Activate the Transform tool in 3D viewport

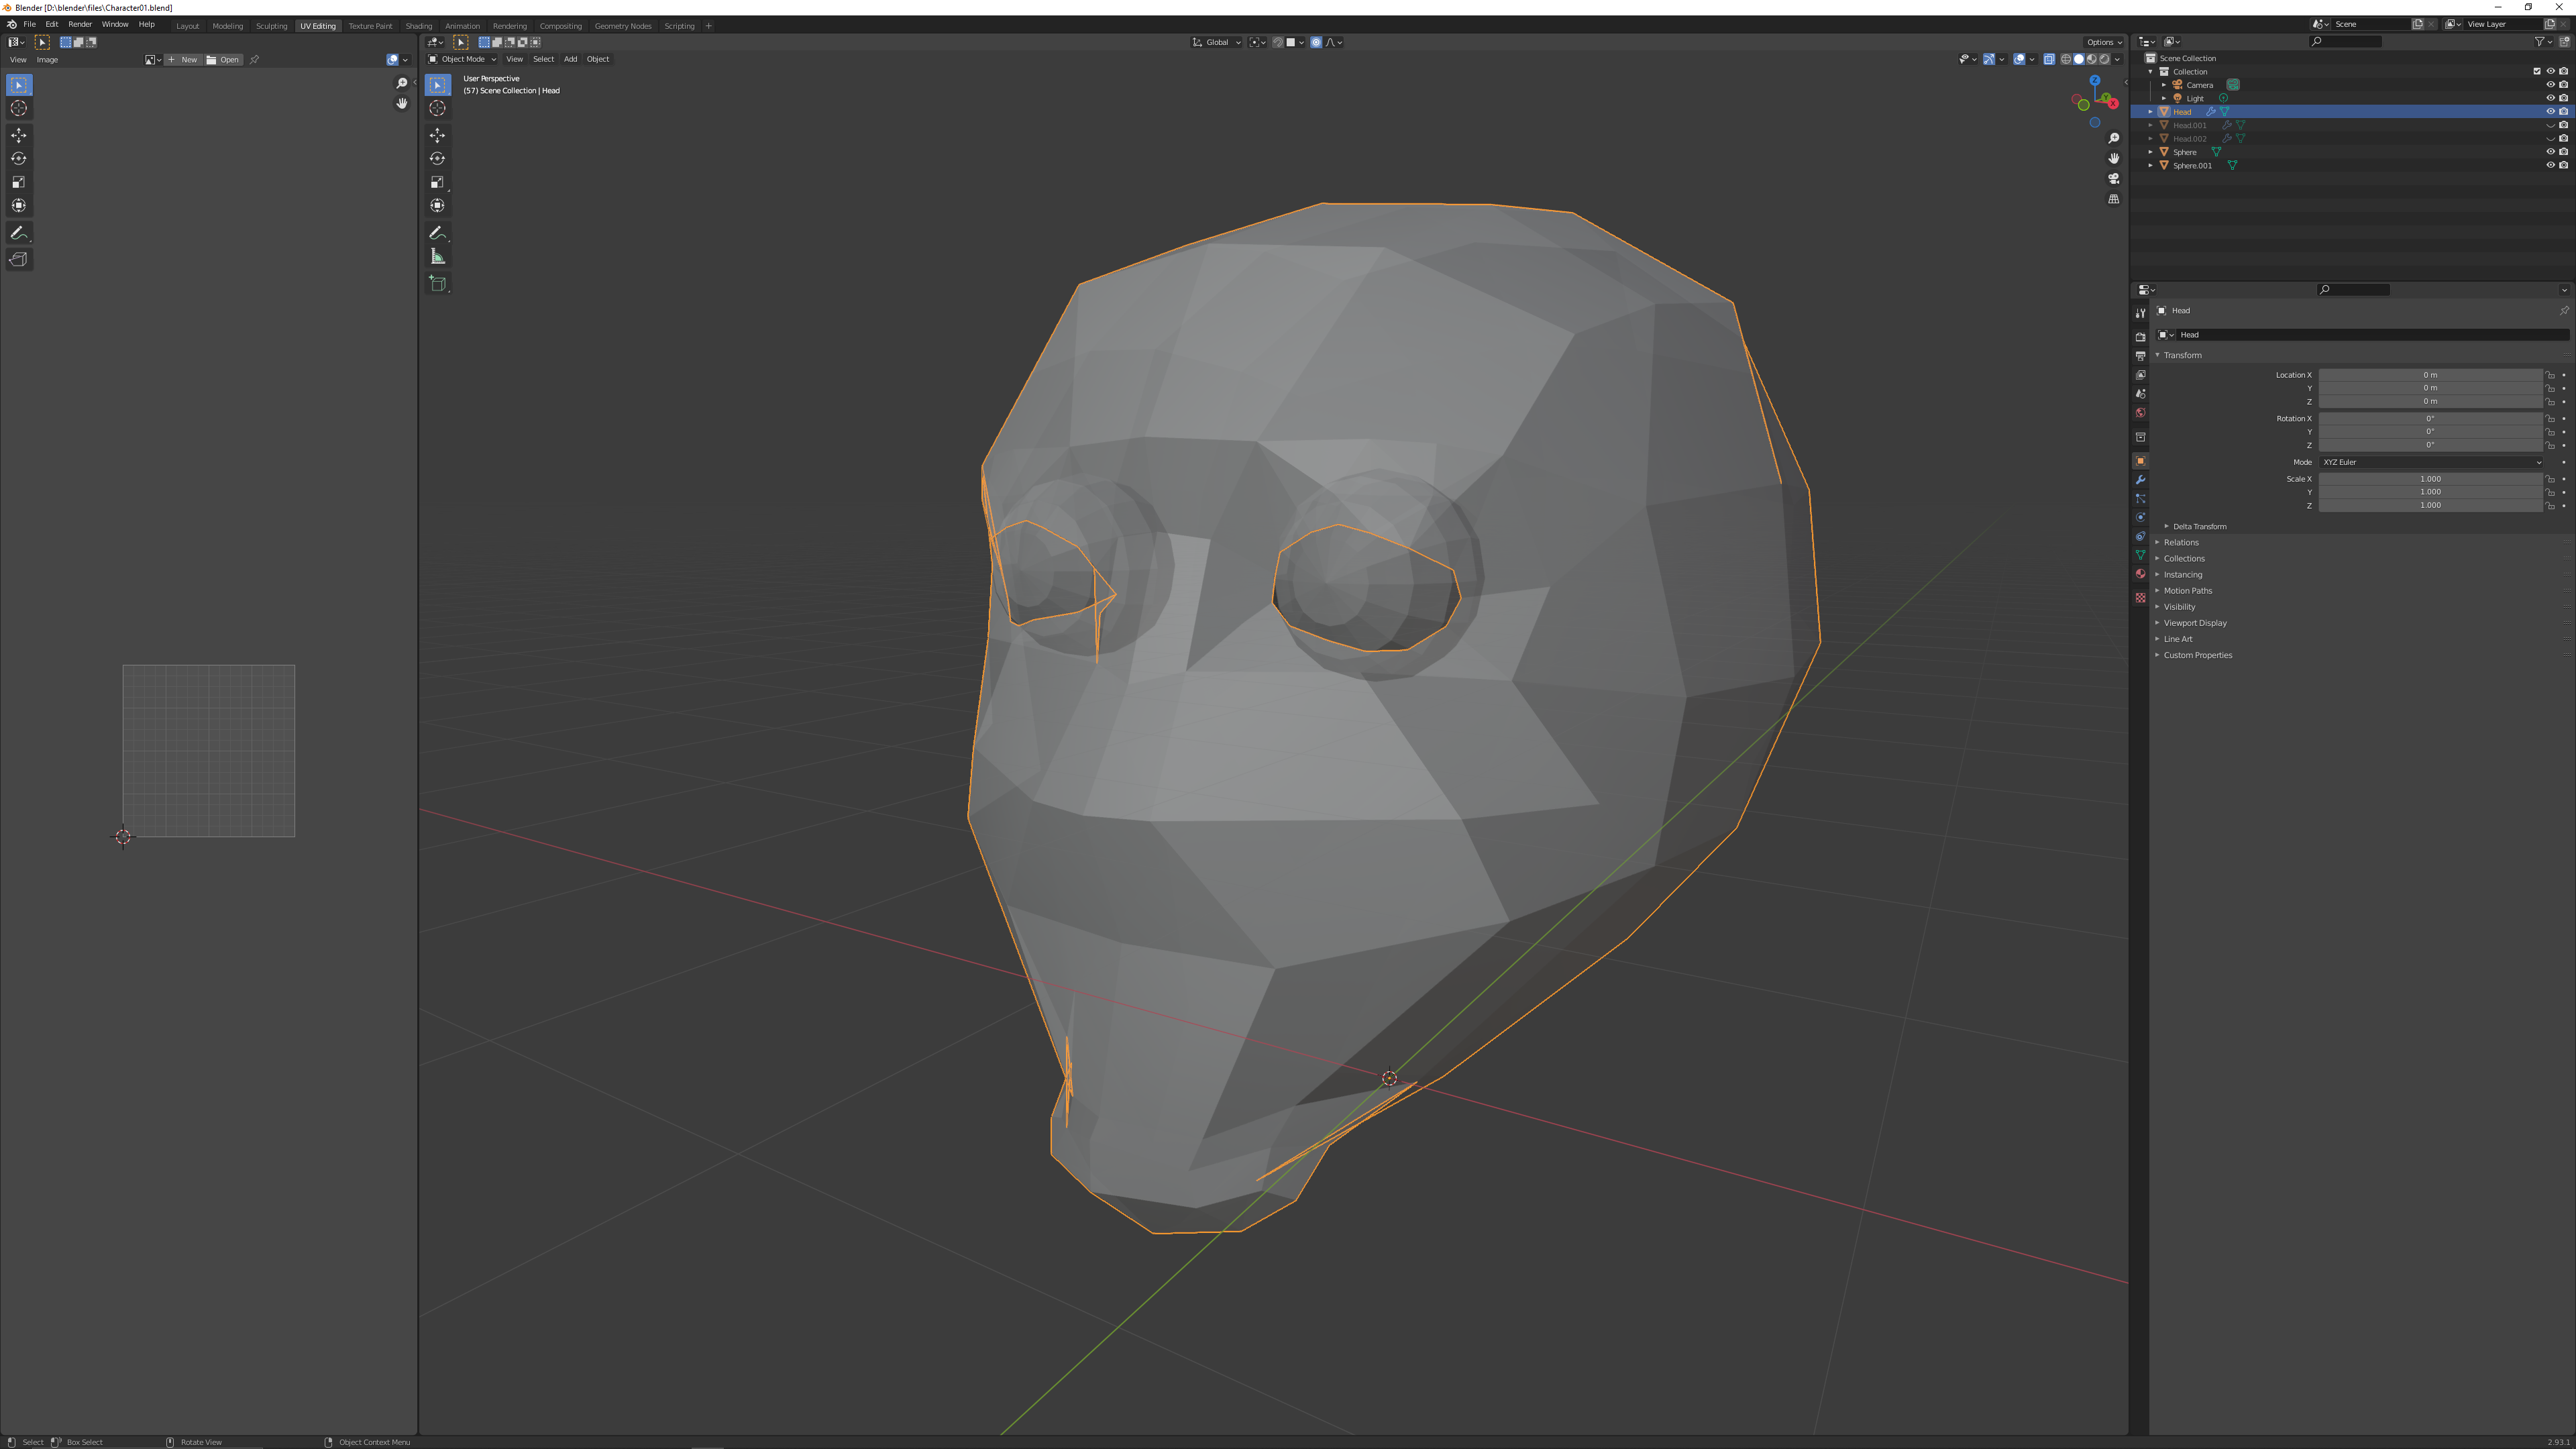tap(437, 205)
